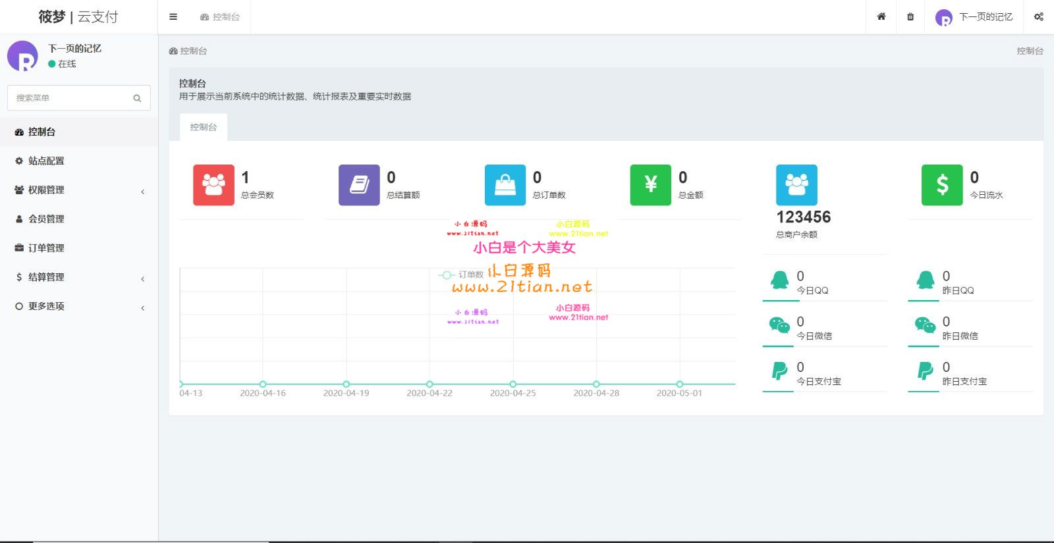This screenshot has width=1054, height=543.
Task: Click the red total members icon
Action: pyautogui.click(x=213, y=185)
